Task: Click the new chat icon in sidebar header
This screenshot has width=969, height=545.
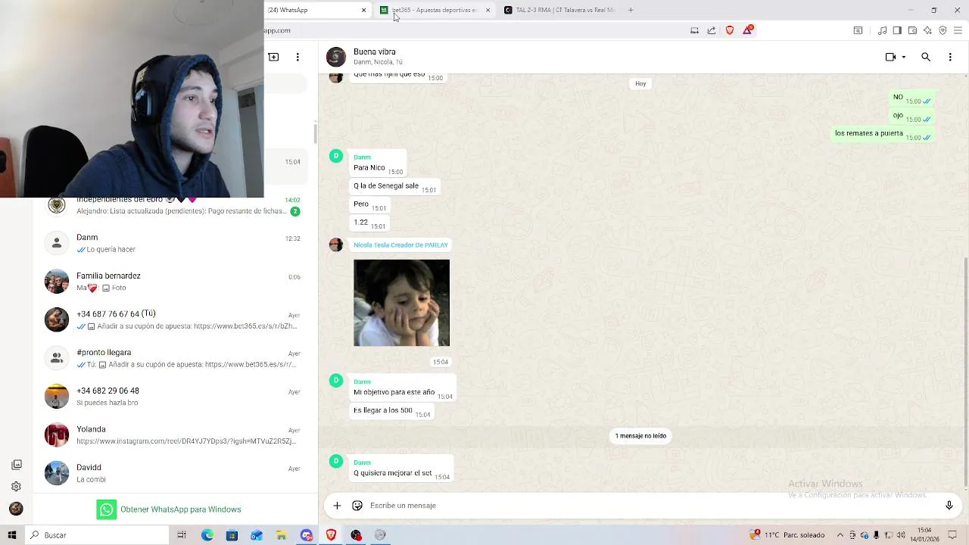Action: [x=273, y=57]
